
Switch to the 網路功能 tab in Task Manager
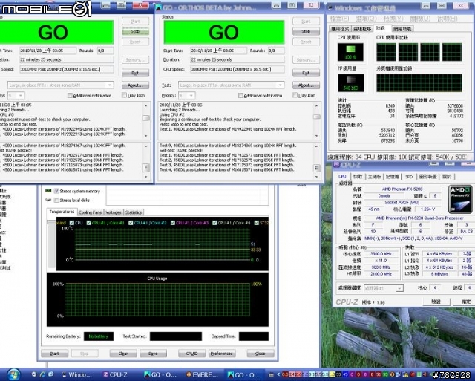click(402, 29)
